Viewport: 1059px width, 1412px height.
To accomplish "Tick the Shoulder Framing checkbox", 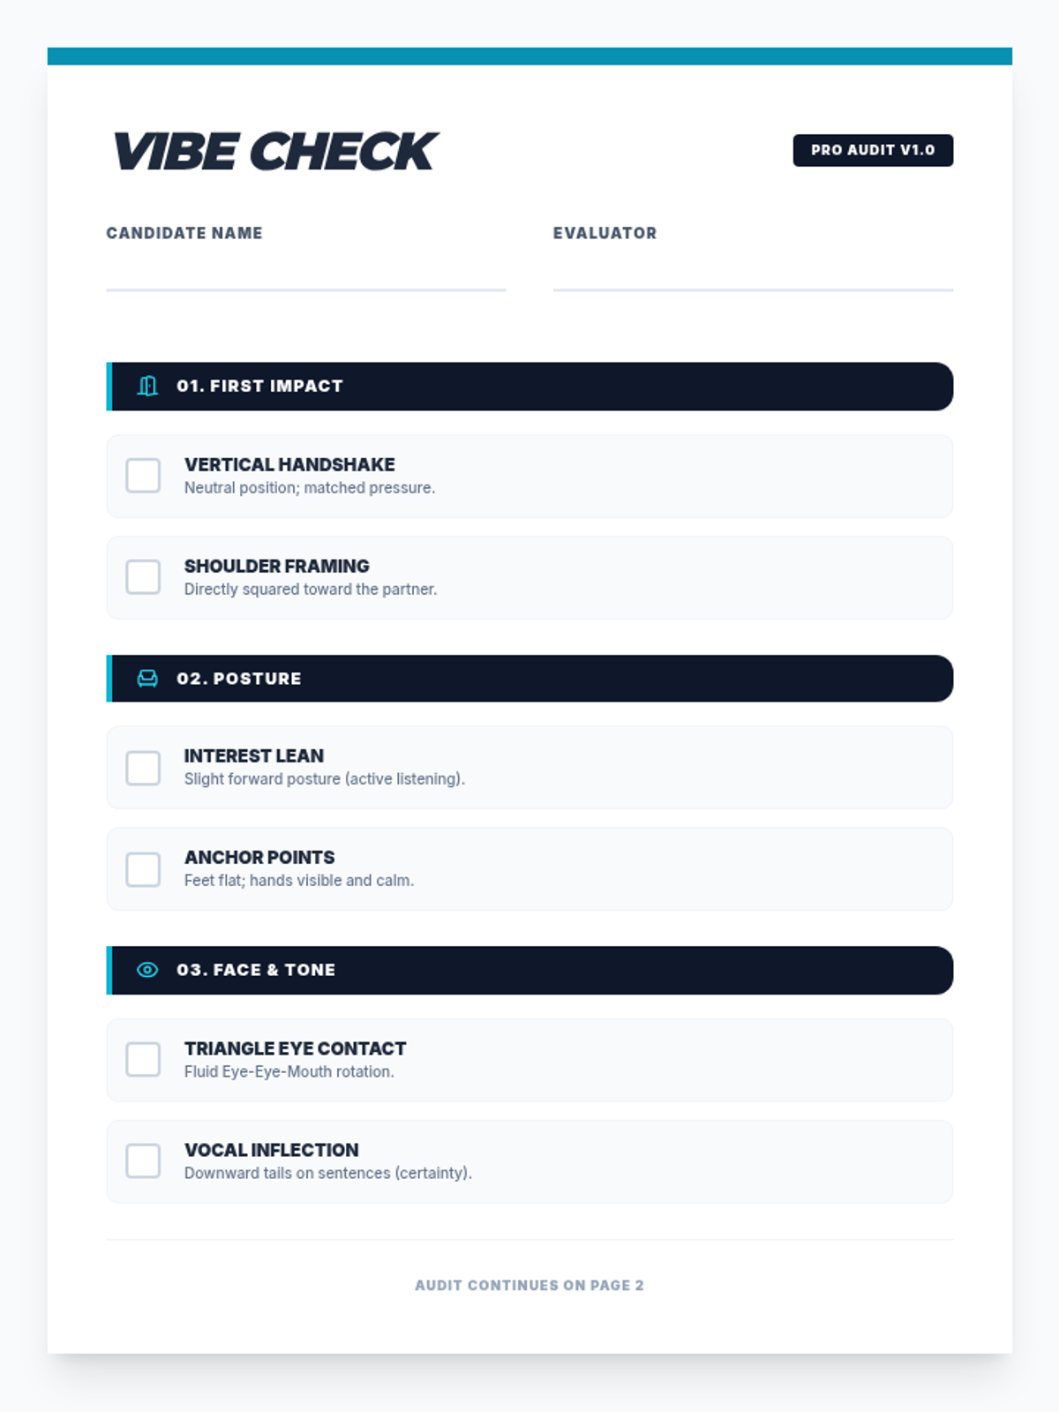I will coord(143,577).
